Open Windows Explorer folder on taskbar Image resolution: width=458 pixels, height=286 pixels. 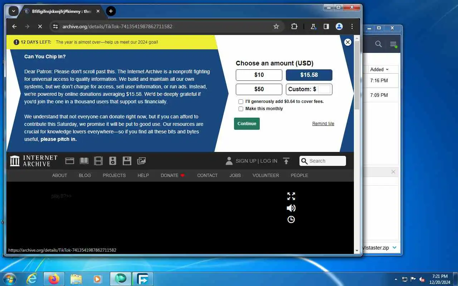pyautogui.click(x=76, y=279)
